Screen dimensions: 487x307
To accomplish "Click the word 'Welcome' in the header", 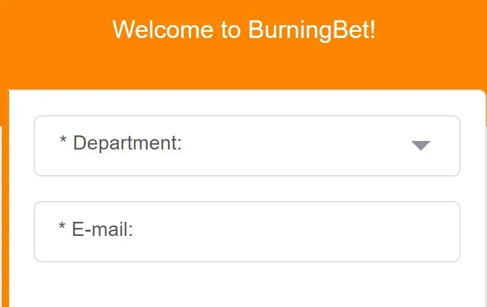I will pyautogui.click(x=163, y=30).
